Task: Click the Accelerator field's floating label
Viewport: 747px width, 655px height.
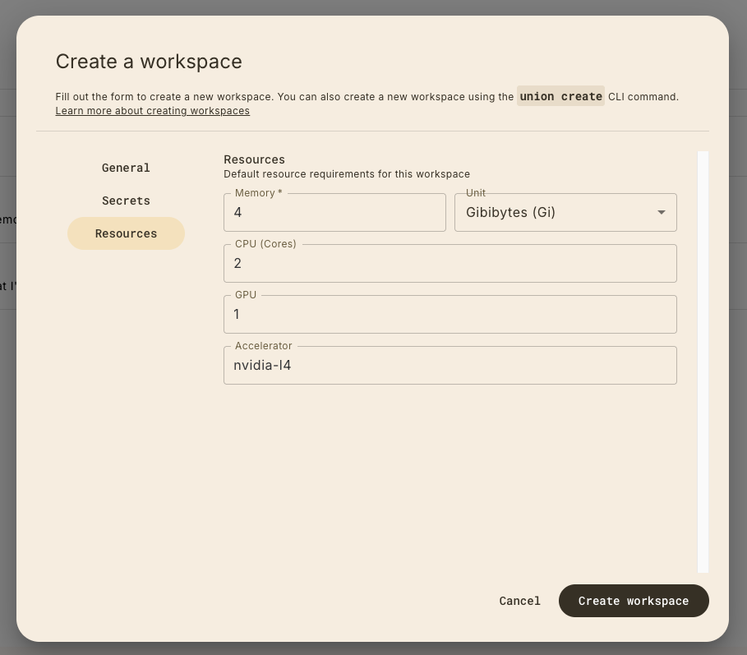Action: [263, 346]
